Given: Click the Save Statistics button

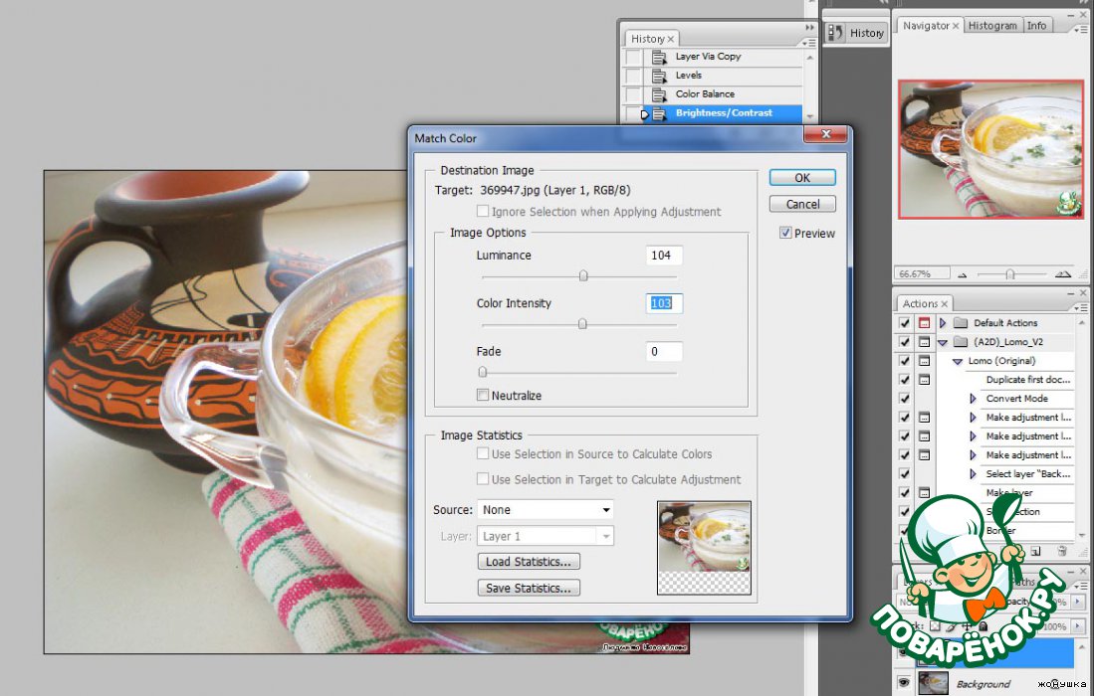Looking at the screenshot, I should (x=529, y=589).
